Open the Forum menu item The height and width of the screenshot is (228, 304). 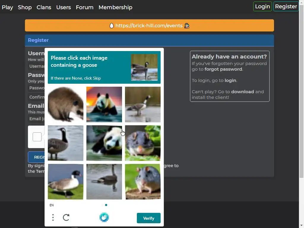click(x=85, y=7)
